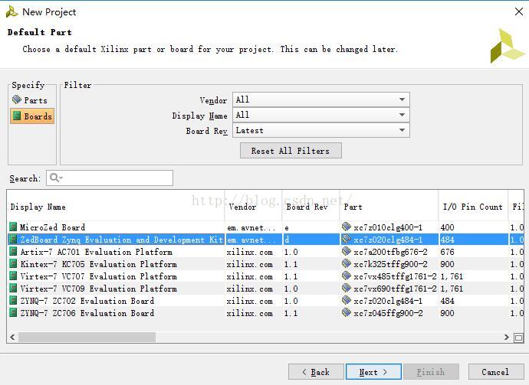Sort by I/O Pin Count column header
The image size is (529, 385).
tap(472, 207)
